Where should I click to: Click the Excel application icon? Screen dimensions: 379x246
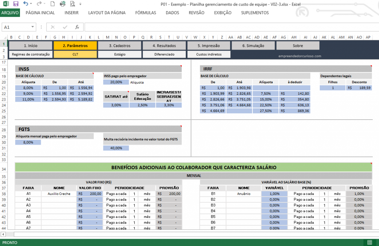point(6,4)
